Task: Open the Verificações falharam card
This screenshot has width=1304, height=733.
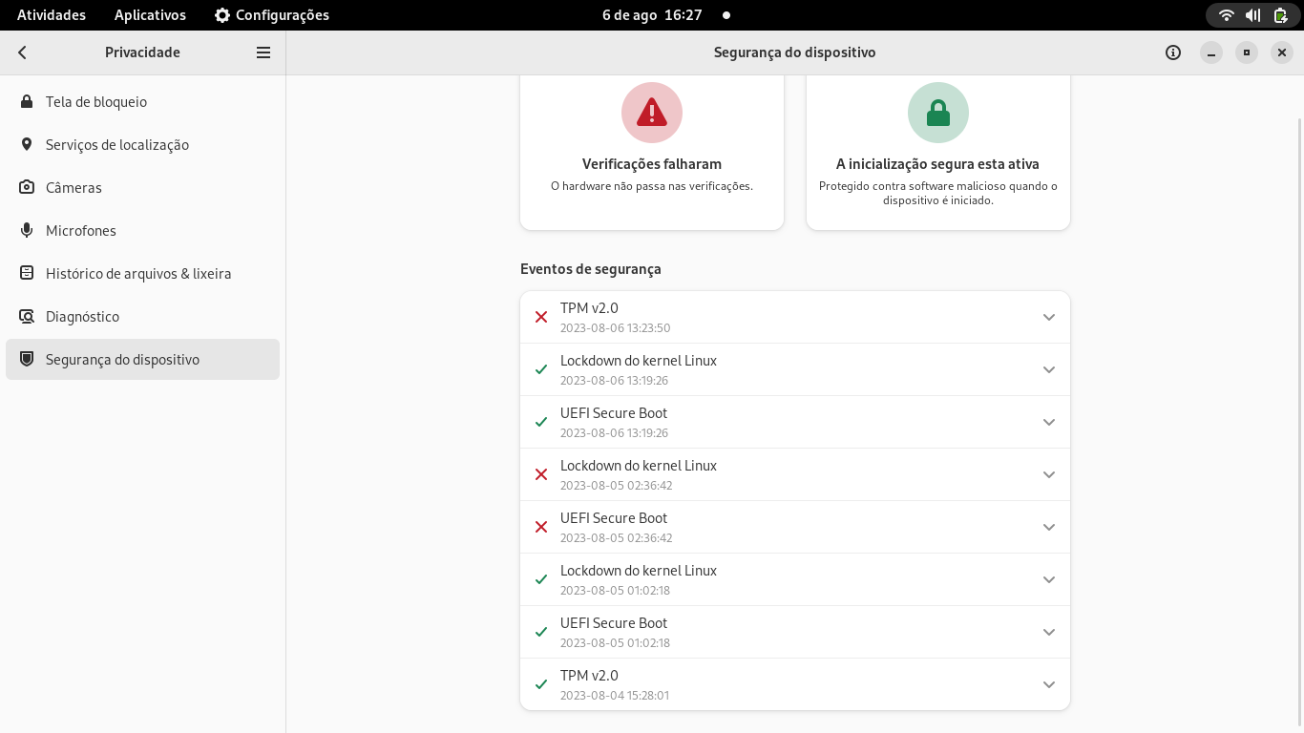Action: (x=652, y=153)
